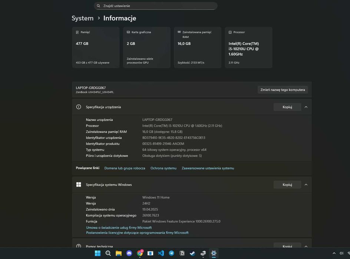Click the Informacje breadcrumb title
Screen dimensions: 350x259
click(x=120, y=18)
